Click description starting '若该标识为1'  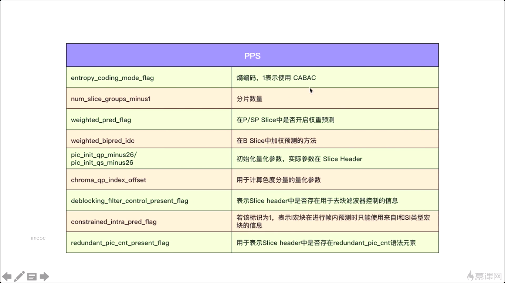coord(333,221)
